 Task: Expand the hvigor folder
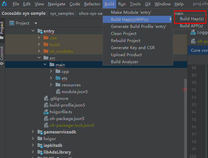pyautogui.click(x=33, y=139)
